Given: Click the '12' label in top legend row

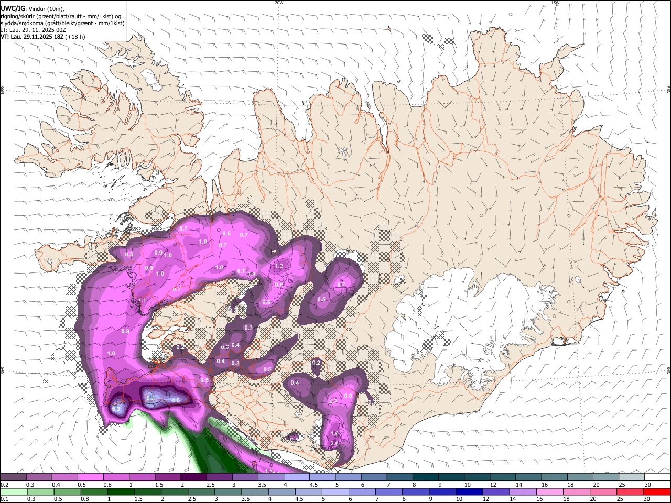Looking at the screenshot, I should pos(492,484).
